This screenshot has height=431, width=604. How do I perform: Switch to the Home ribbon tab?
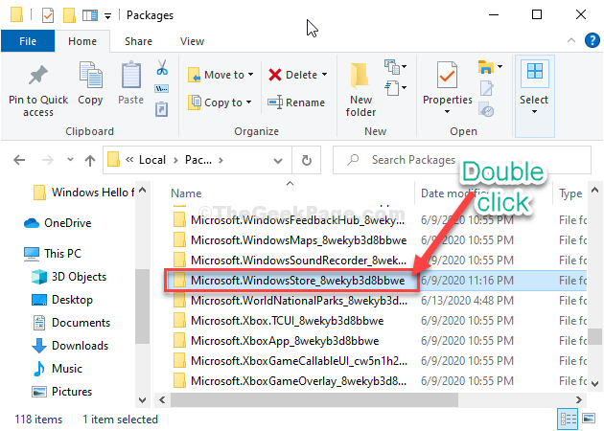(x=82, y=41)
